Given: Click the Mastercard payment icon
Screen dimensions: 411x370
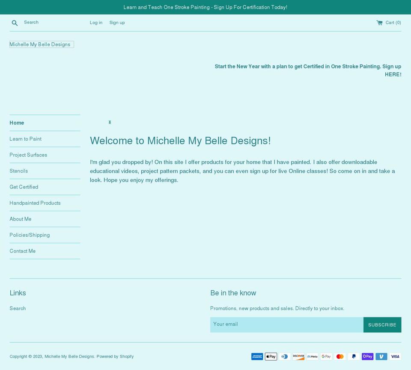Looking at the screenshot, I should coord(340,356).
